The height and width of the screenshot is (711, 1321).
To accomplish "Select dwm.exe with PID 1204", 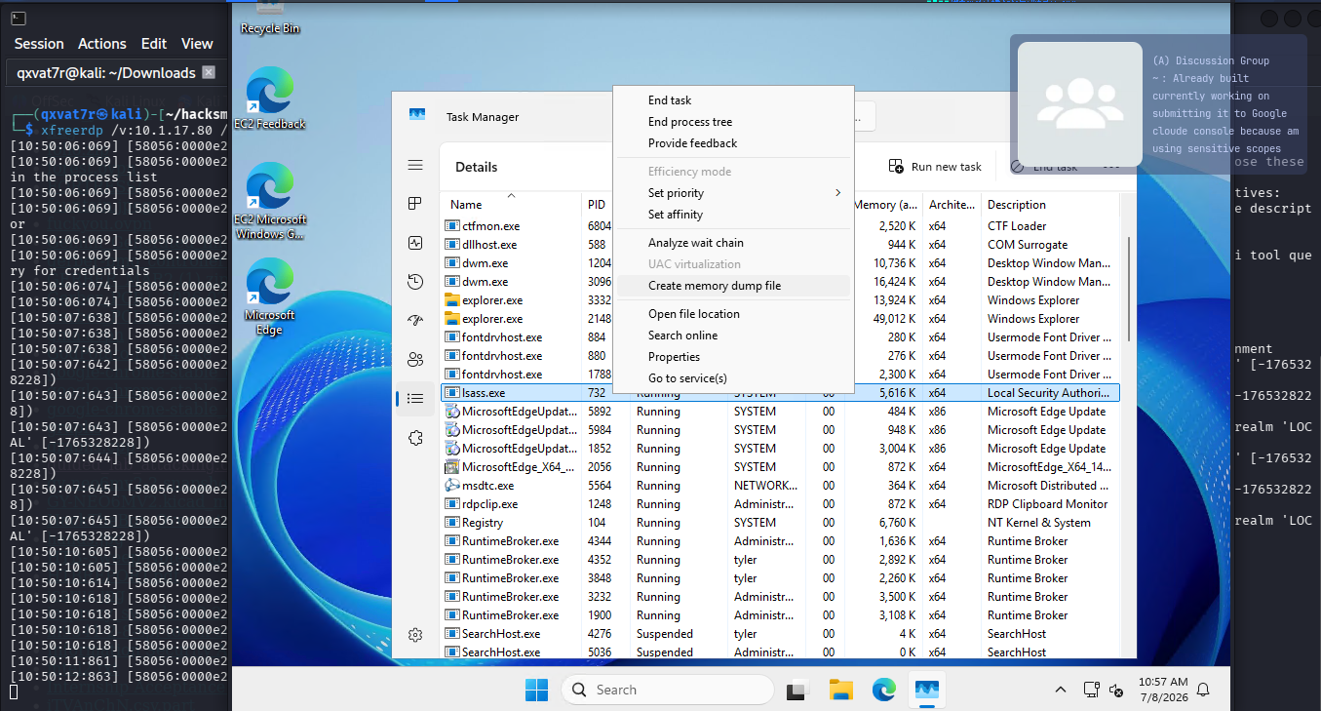I will pyautogui.click(x=781, y=263).
